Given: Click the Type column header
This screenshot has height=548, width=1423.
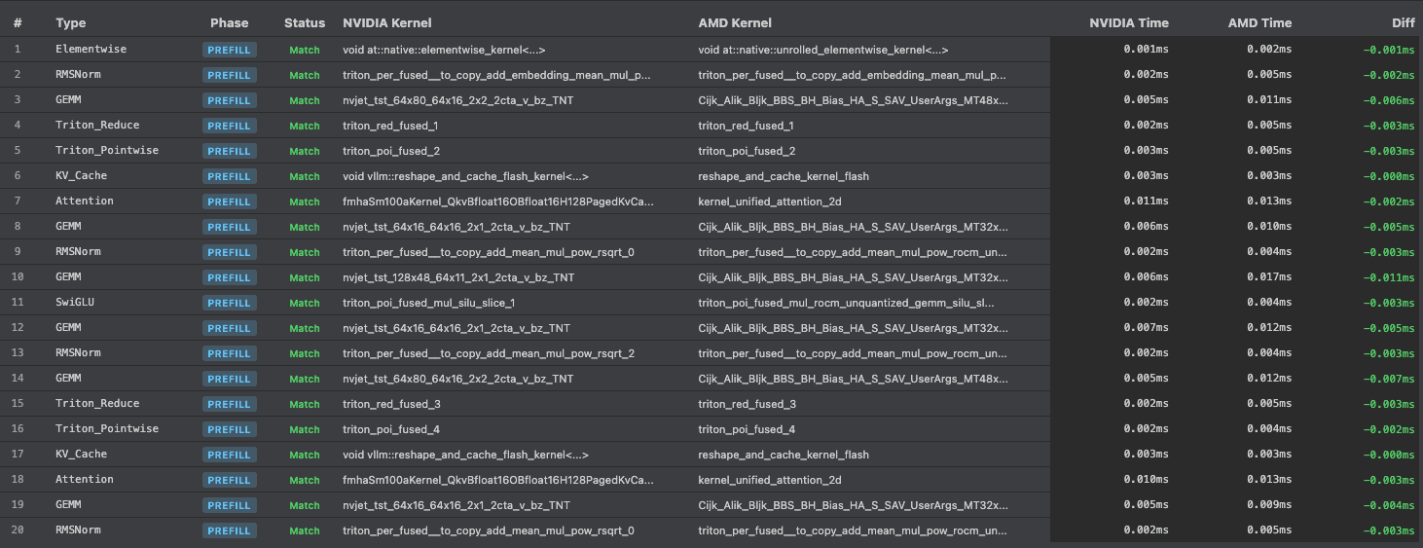Looking at the screenshot, I should point(71,22).
